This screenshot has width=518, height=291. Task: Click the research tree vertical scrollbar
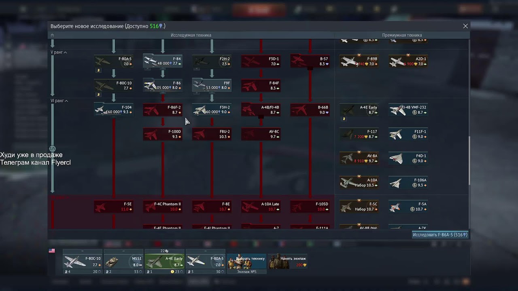[469, 162]
